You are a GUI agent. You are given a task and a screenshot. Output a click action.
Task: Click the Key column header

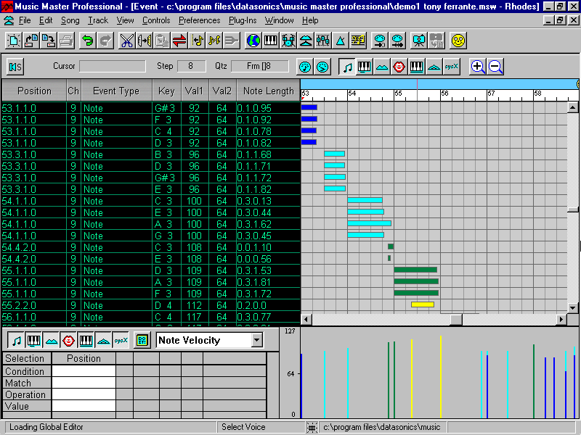[166, 91]
